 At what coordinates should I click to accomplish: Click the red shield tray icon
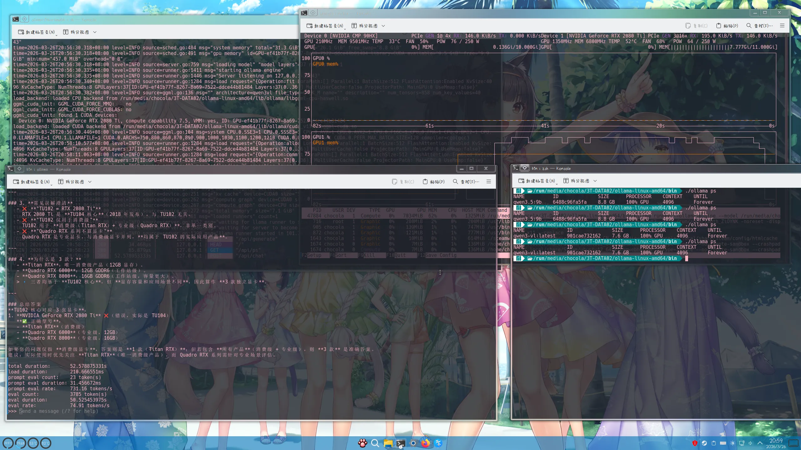(x=695, y=443)
